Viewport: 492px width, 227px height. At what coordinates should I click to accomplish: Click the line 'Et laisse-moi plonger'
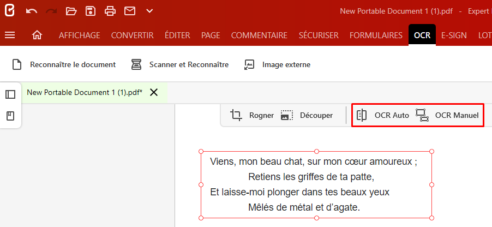[x=299, y=192]
